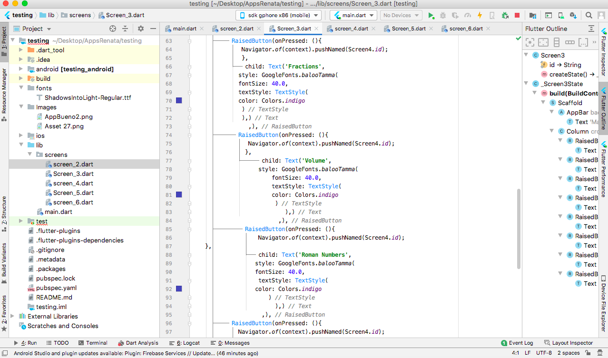Click indigo color swatch on line 81 gutter
Screen dimensions: 608x358
click(179, 194)
